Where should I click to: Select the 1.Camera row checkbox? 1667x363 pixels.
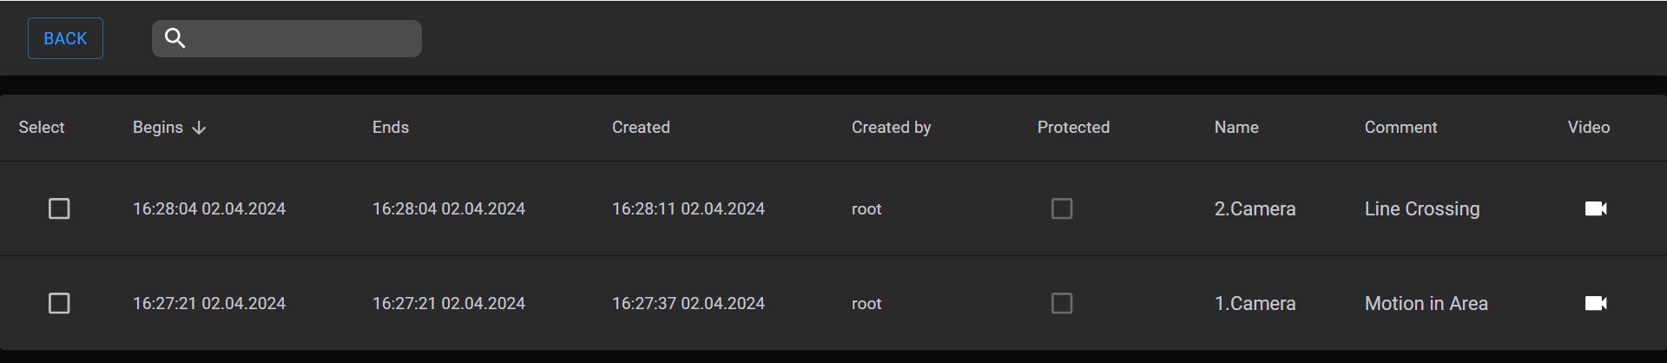coord(59,303)
